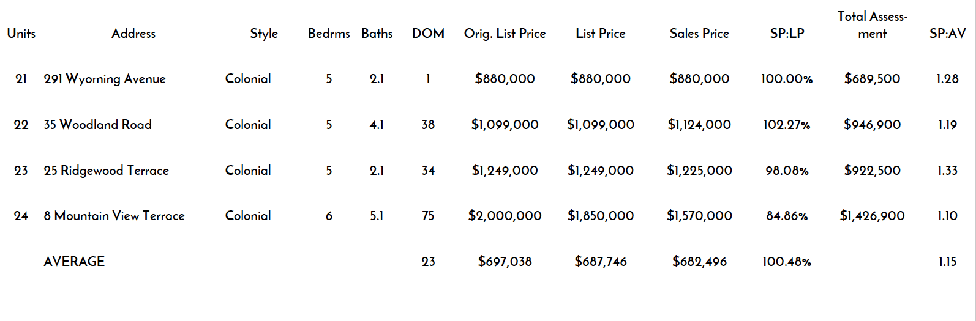The image size is (976, 321).
Task: Select the $2,000,000 original list price
Action: 505,216
